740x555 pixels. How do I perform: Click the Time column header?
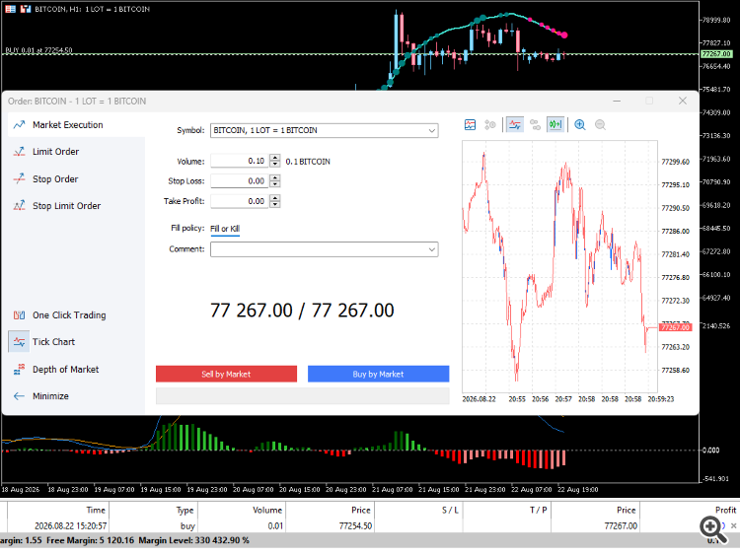click(96, 511)
